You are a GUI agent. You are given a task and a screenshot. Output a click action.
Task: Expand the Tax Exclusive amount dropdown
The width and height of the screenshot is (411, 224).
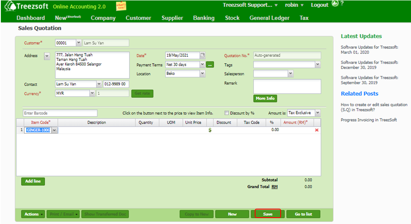tap(317, 113)
